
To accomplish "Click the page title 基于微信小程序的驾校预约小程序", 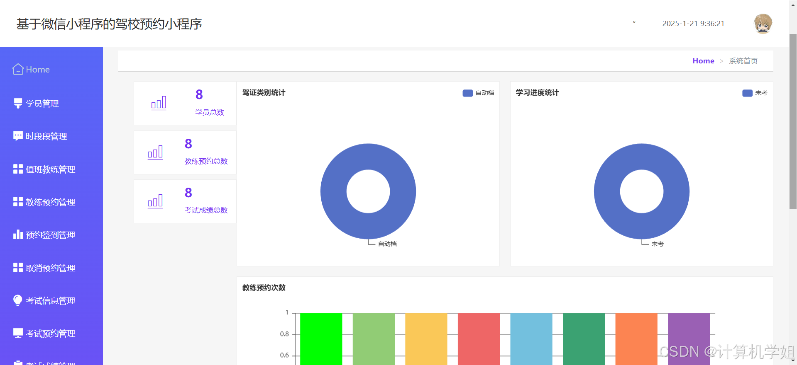I will click(109, 24).
